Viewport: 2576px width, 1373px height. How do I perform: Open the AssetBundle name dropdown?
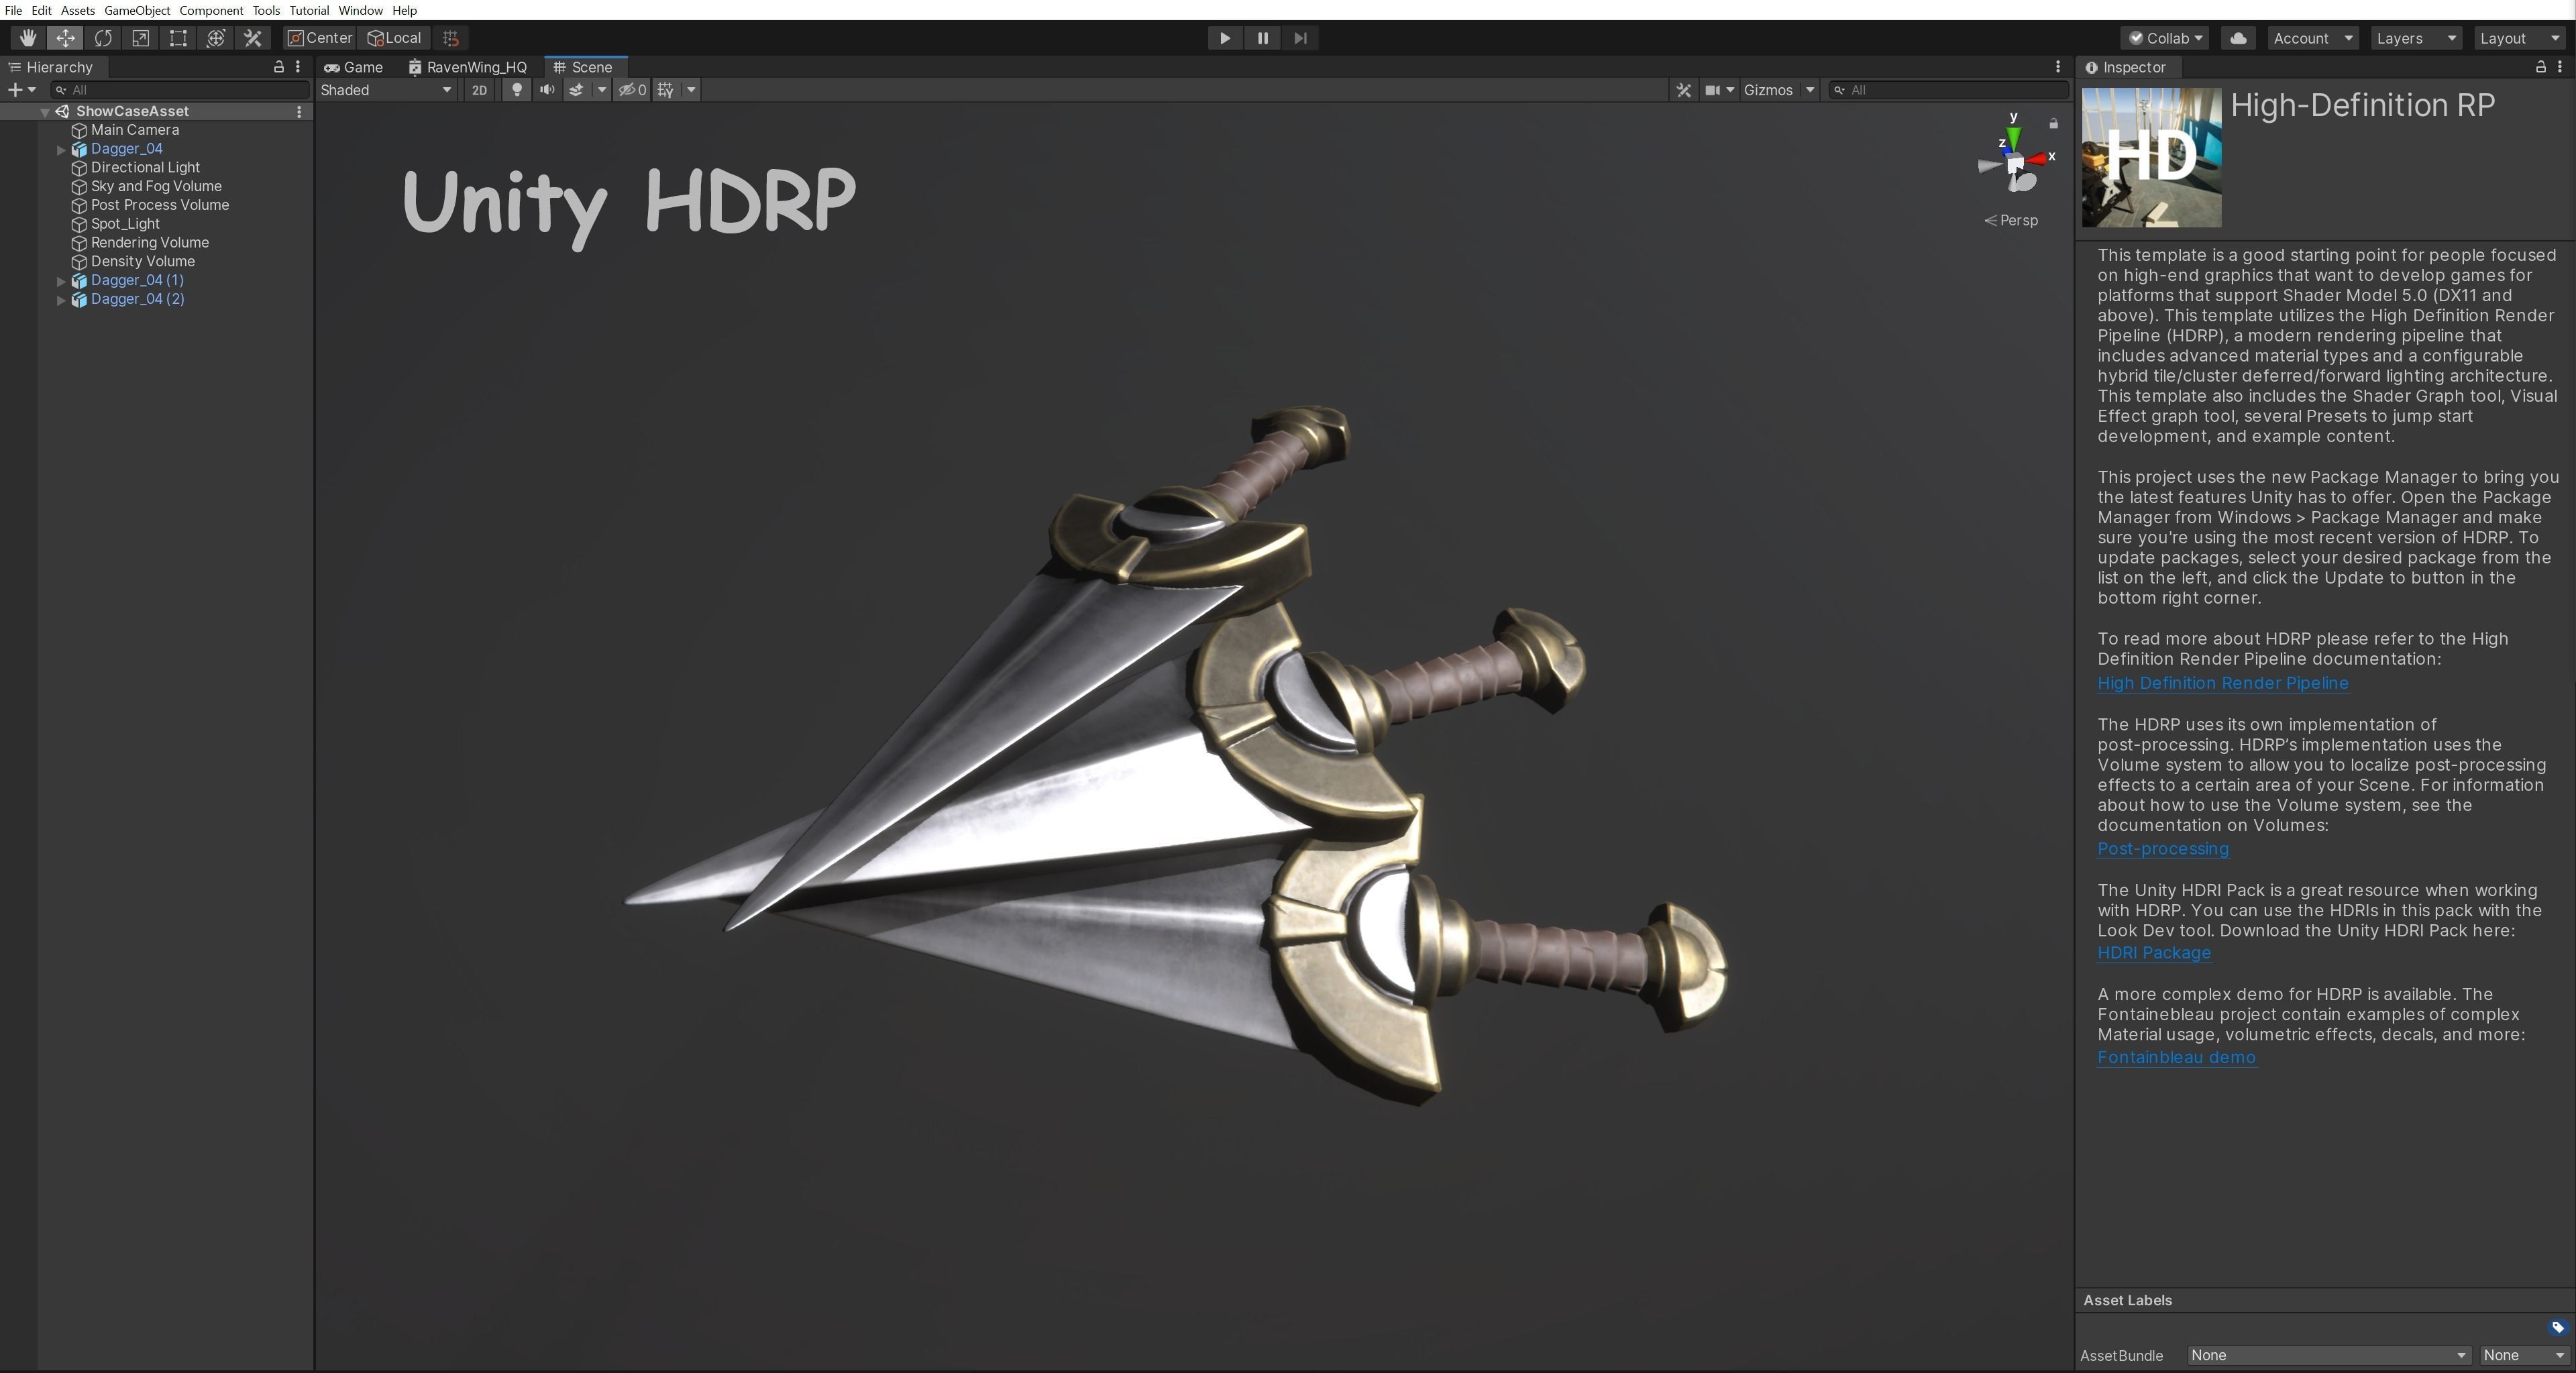click(x=2329, y=1355)
